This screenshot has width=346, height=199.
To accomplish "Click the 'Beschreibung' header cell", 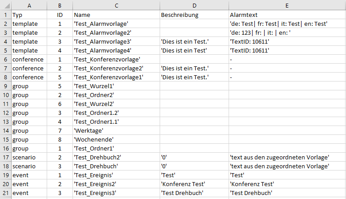I will click(194, 15).
